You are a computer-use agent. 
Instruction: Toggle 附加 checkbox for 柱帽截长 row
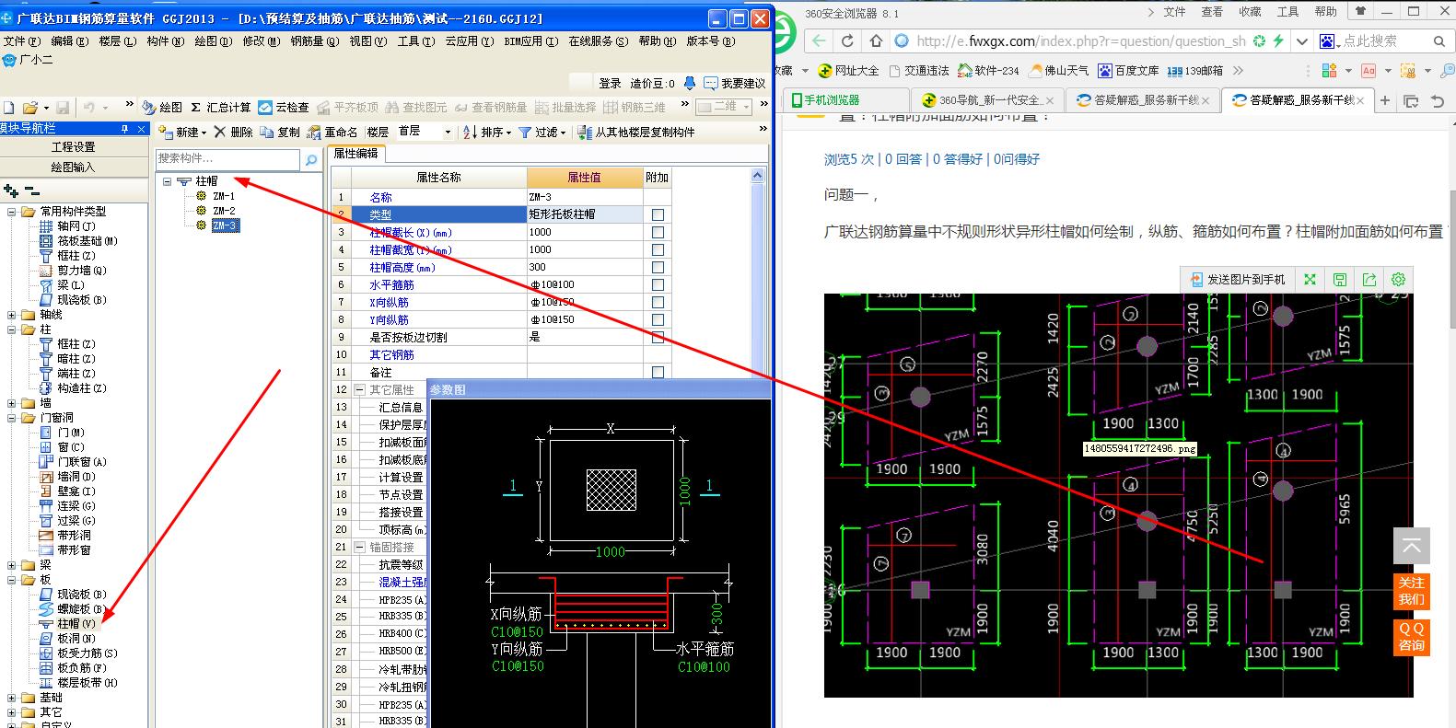658,232
